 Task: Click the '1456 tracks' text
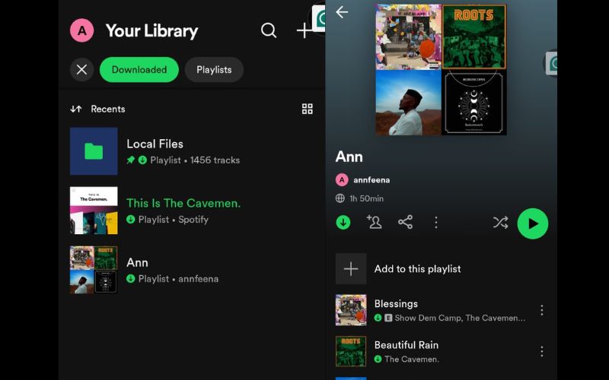[215, 160]
